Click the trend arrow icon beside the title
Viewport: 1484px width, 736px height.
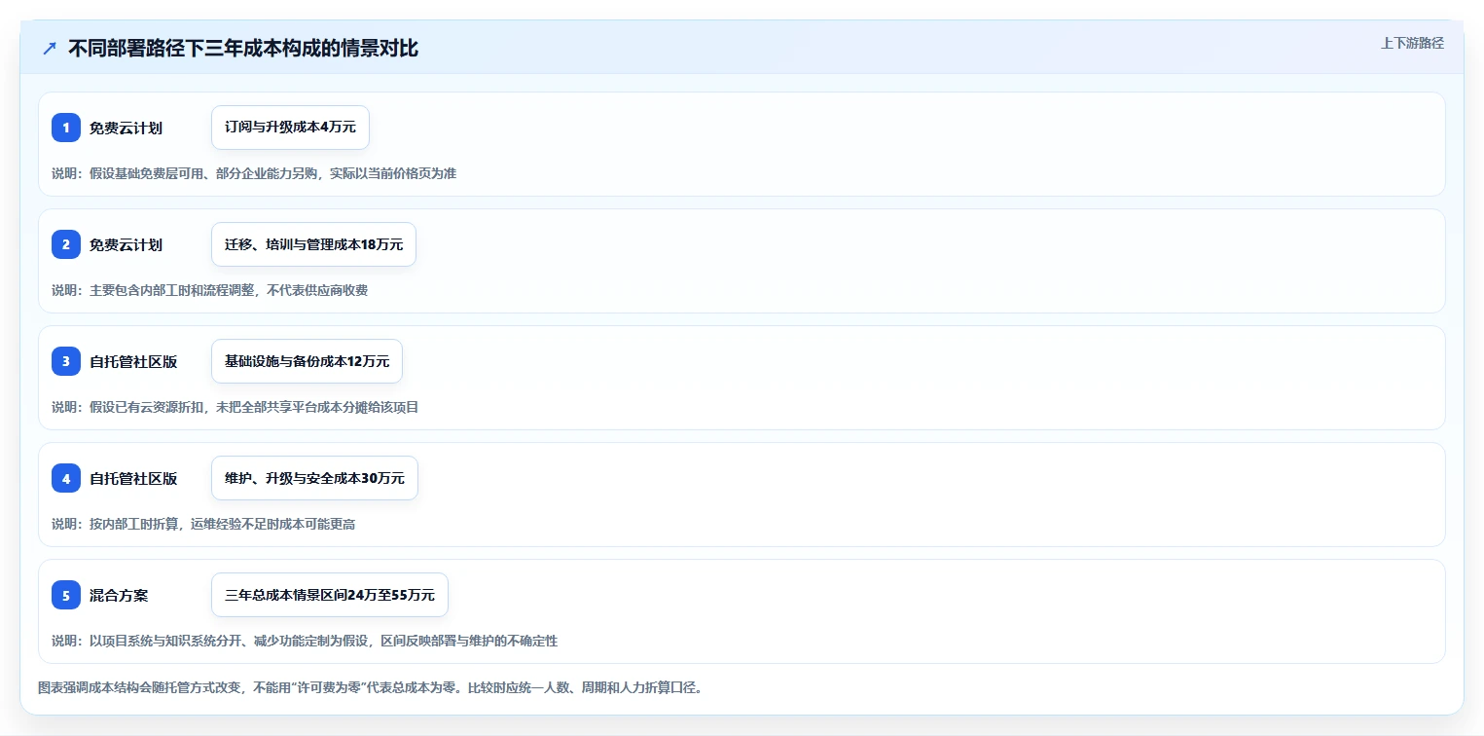point(50,48)
